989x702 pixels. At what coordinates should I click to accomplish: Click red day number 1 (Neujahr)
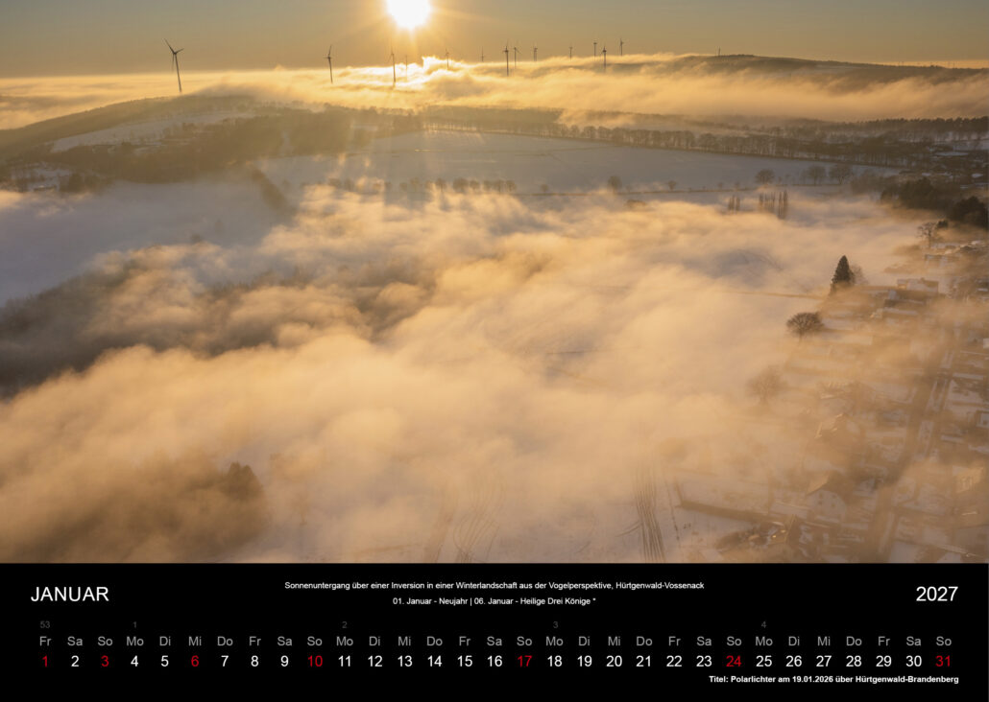(x=45, y=661)
